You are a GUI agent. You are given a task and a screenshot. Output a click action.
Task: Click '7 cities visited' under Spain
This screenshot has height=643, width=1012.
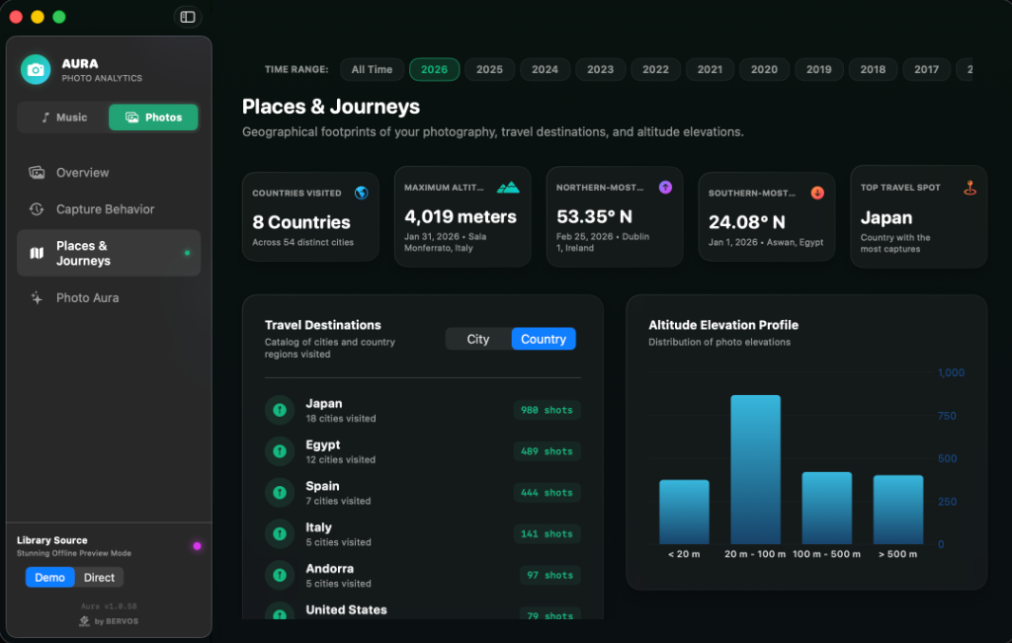[338, 501]
